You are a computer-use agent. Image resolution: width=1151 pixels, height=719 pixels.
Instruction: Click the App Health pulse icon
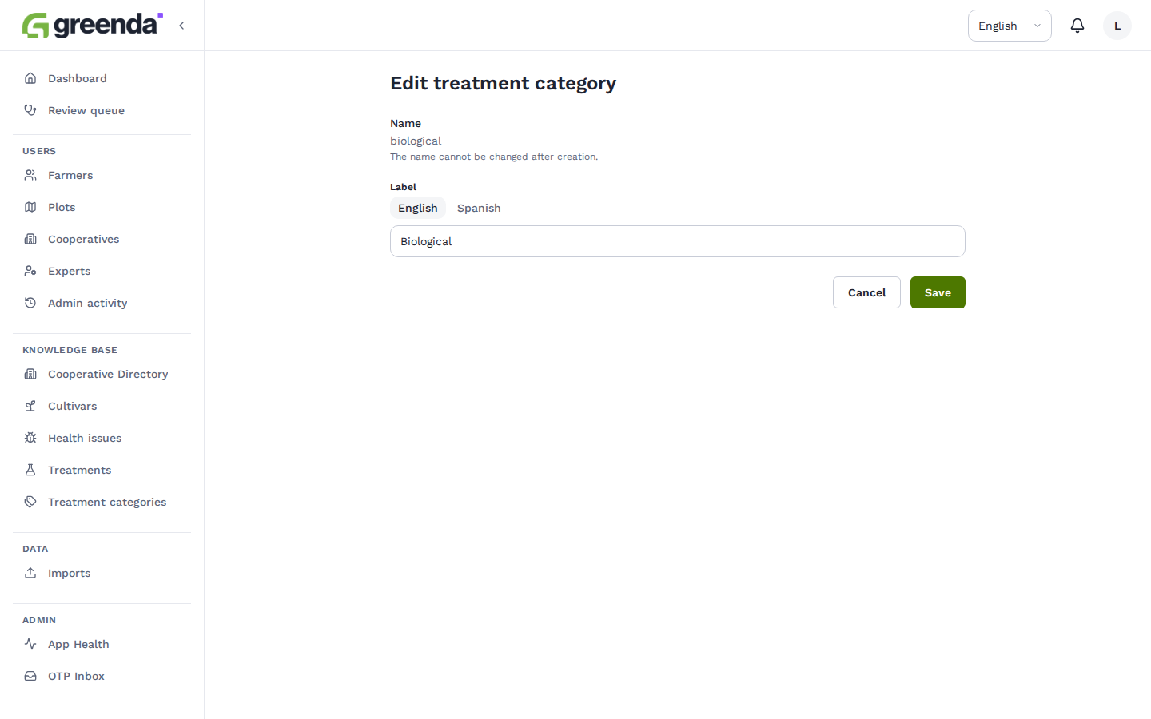30,644
